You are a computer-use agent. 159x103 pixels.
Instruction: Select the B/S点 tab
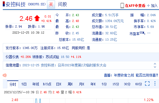point(47,84)
